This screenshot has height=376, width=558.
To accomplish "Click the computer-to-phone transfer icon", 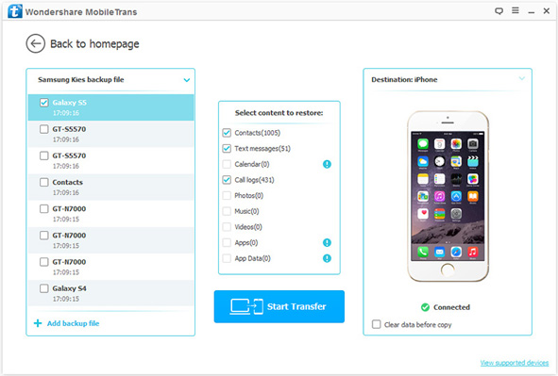I will [x=246, y=306].
